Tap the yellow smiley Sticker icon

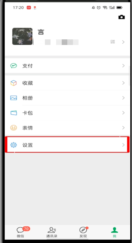14,128
